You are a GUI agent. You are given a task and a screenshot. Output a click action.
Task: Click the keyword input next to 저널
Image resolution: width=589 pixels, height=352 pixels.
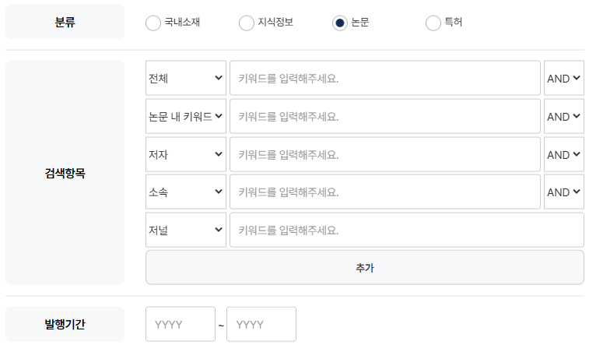pos(407,230)
